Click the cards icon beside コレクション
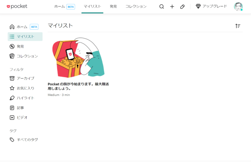Screen dimensions: 251x162 pyautogui.click(x=12, y=56)
